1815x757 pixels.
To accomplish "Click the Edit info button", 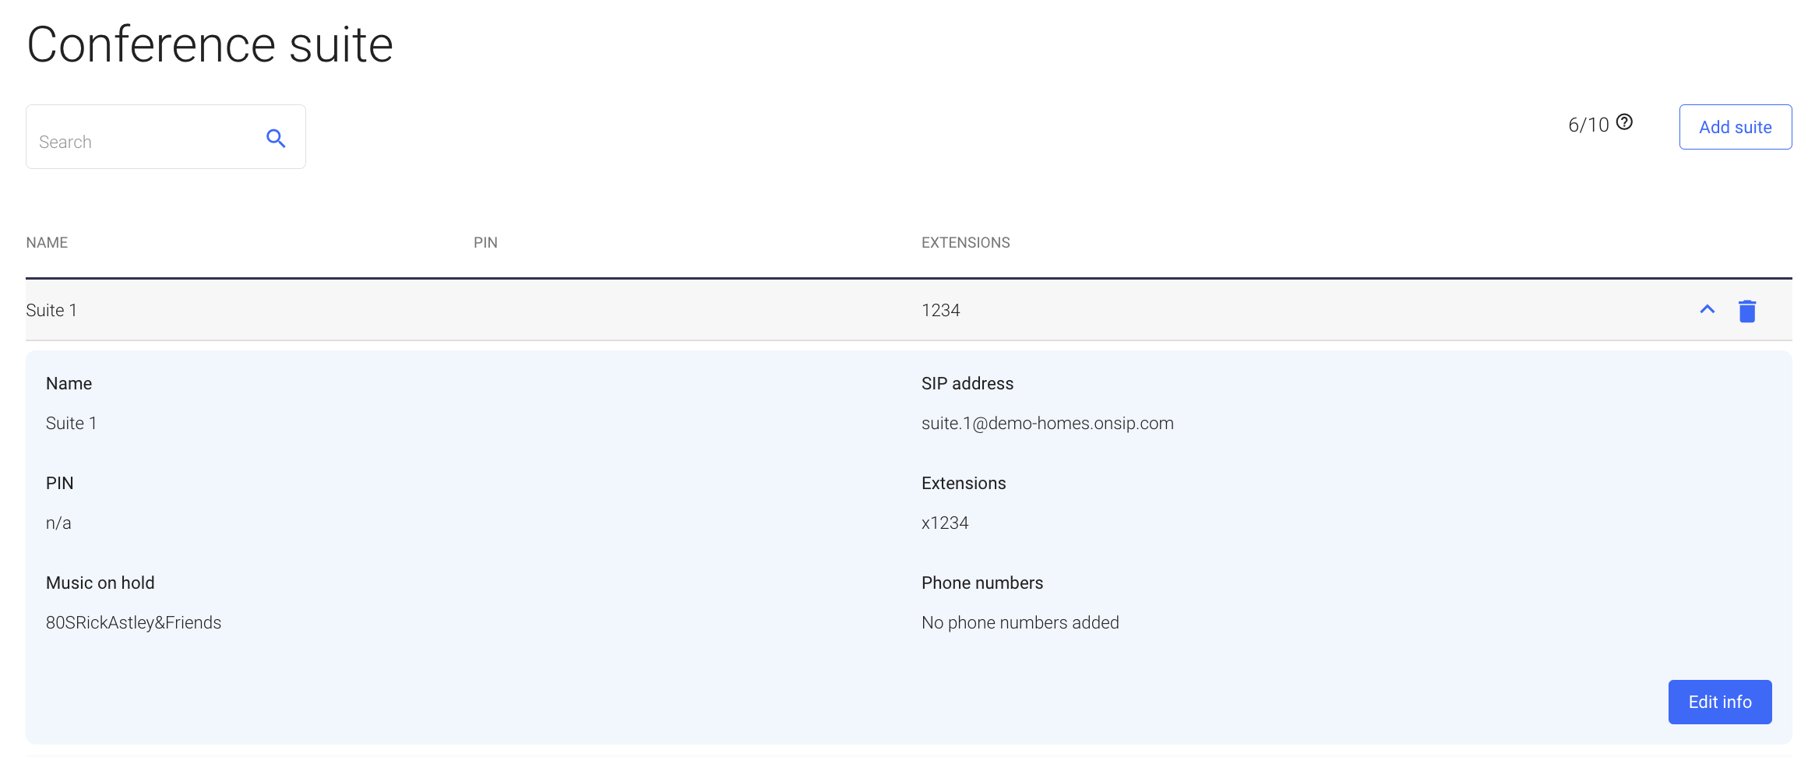I will 1720,702.
